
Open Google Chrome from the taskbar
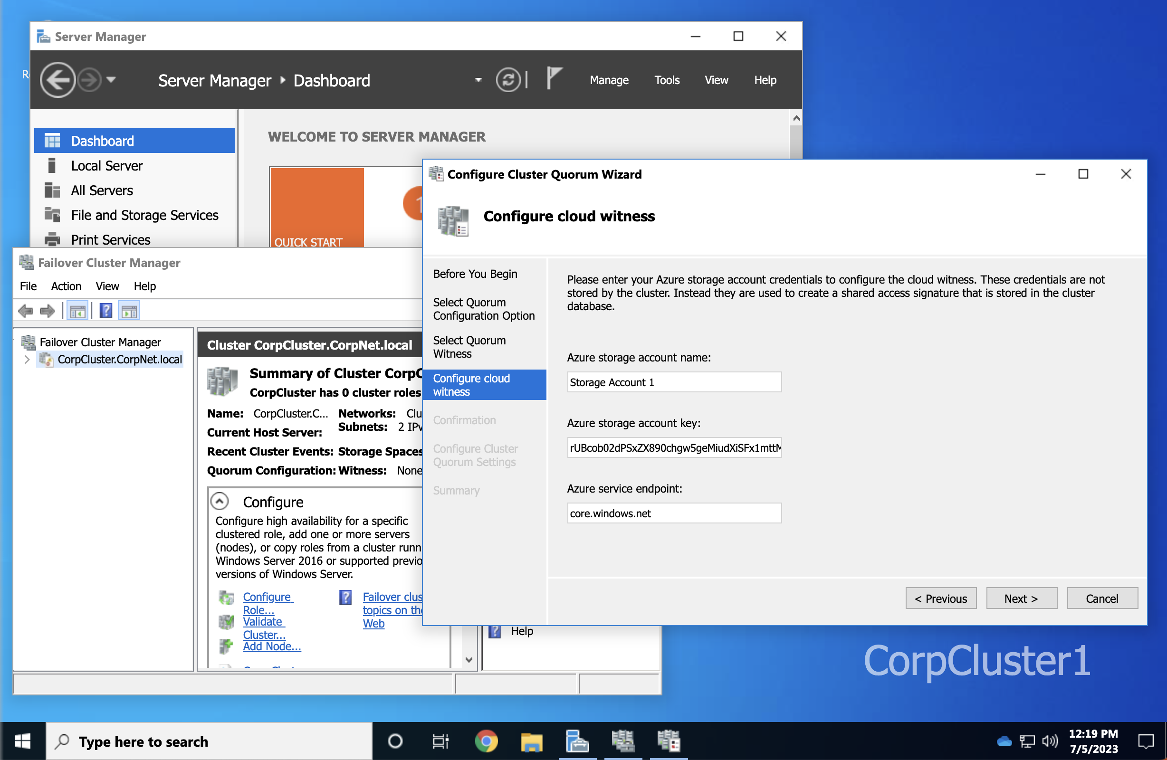pos(486,741)
